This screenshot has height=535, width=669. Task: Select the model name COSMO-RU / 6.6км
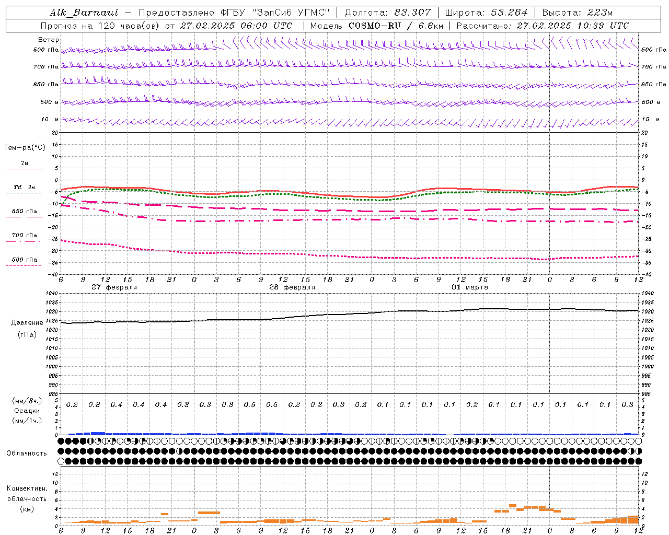pos(396,26)
